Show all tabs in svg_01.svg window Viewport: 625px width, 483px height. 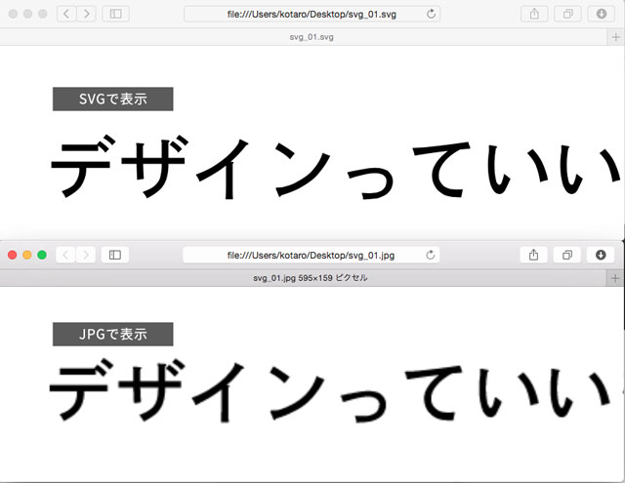568,14
